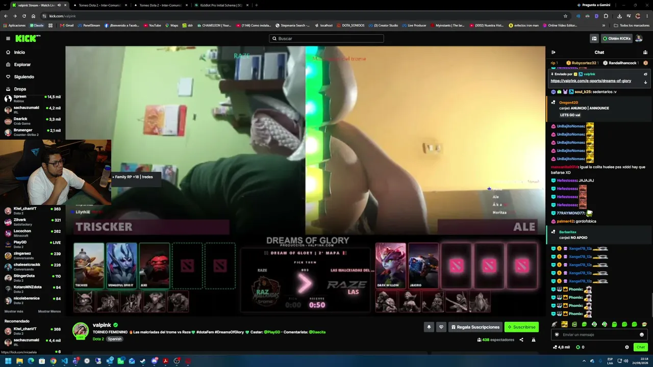Open Zilverk channel in sidebar
This screenshot has width=653, height=367.
point(33,222)
